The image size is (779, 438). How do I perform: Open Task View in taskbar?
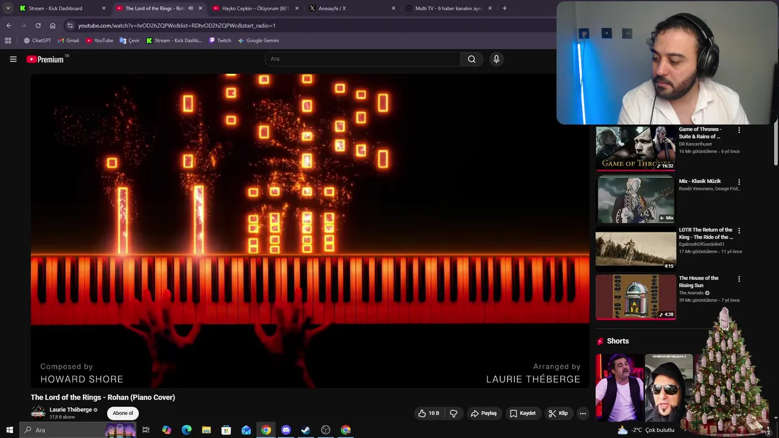tap(146, 430)
